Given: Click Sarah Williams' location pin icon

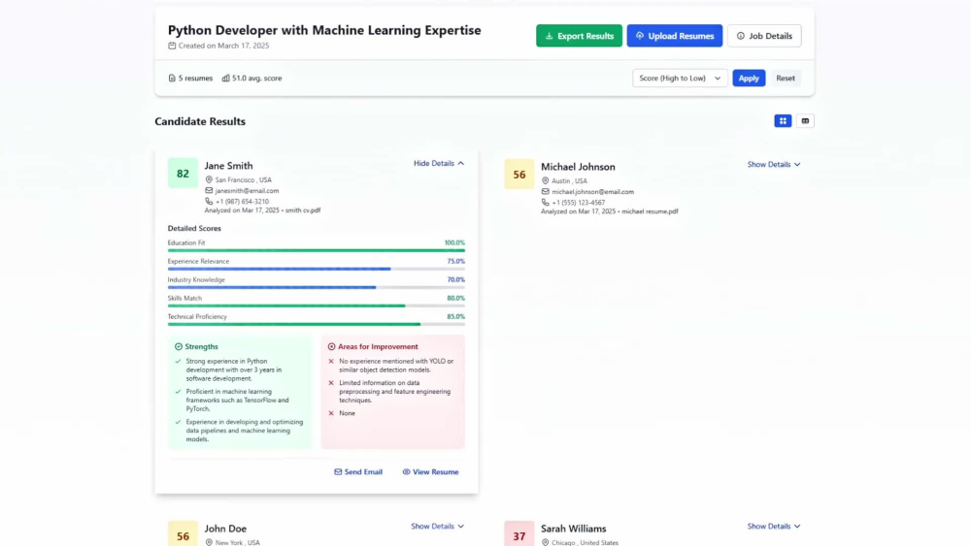Looking at the screenshot, I should tap(545, 542).
